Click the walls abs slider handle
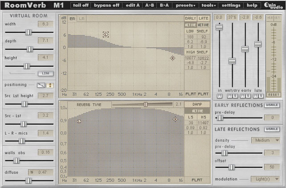286x188 pixels. (x=16, y=160)
